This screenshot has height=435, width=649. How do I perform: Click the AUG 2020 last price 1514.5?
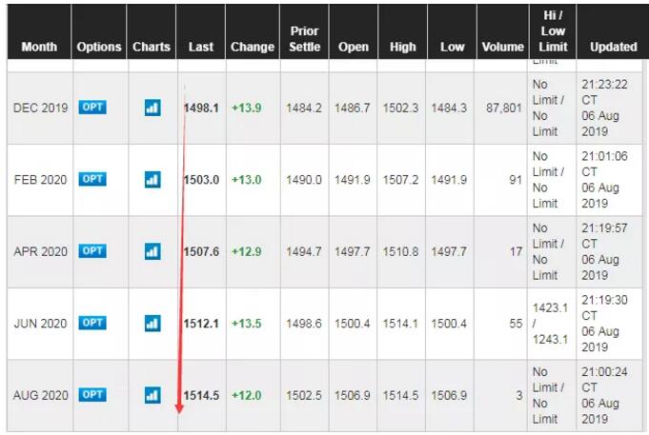(x=201, y=395)
